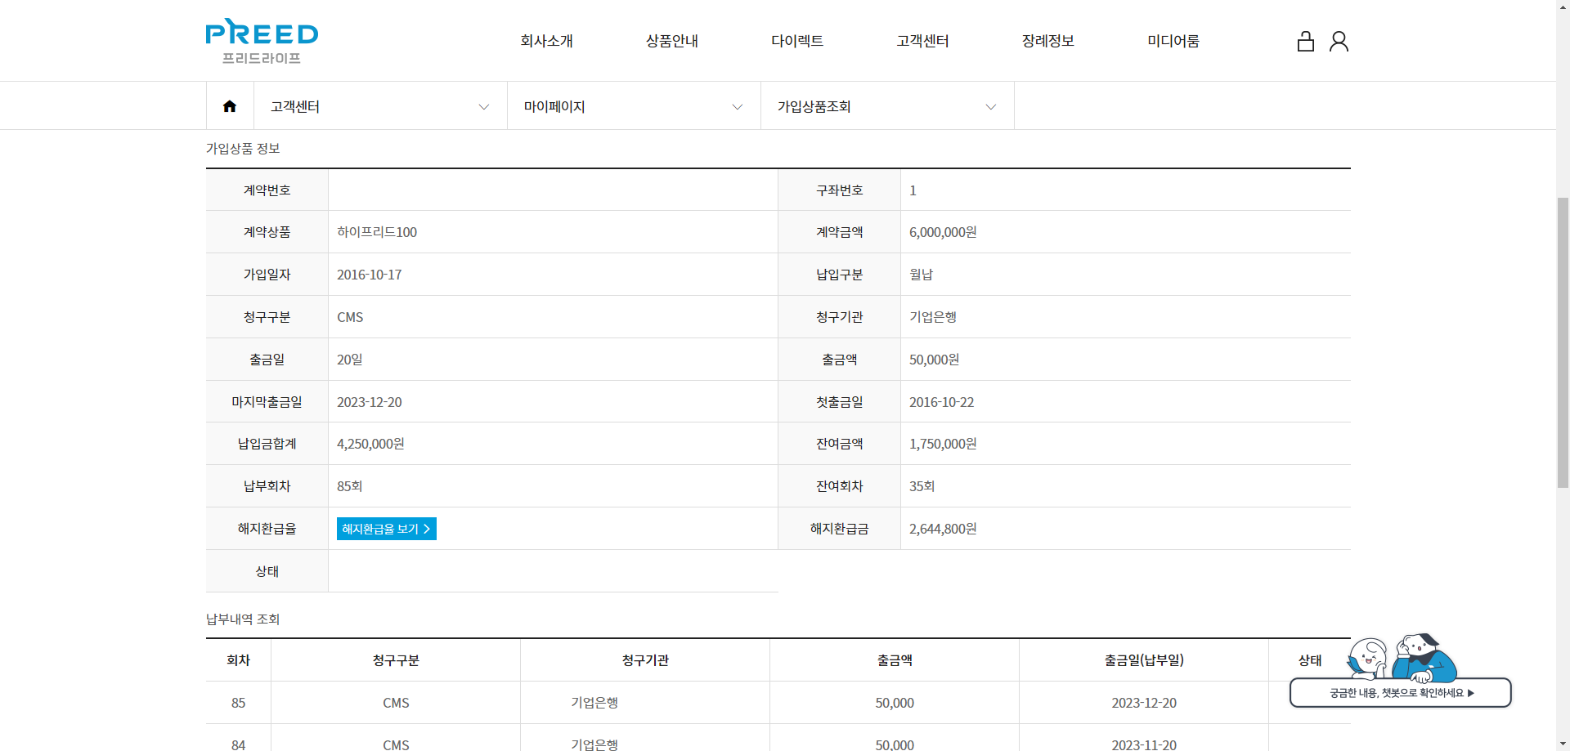Click the 납부내역 조회 section heading
This screenshot has height=751, width=1570.
[243, 619]
